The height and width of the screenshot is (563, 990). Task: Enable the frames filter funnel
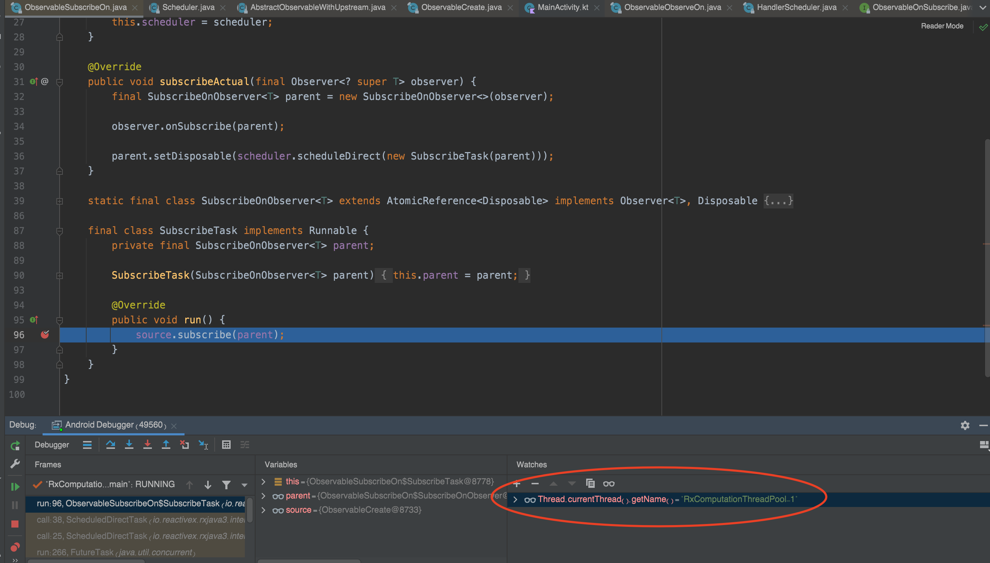[226, 484]
